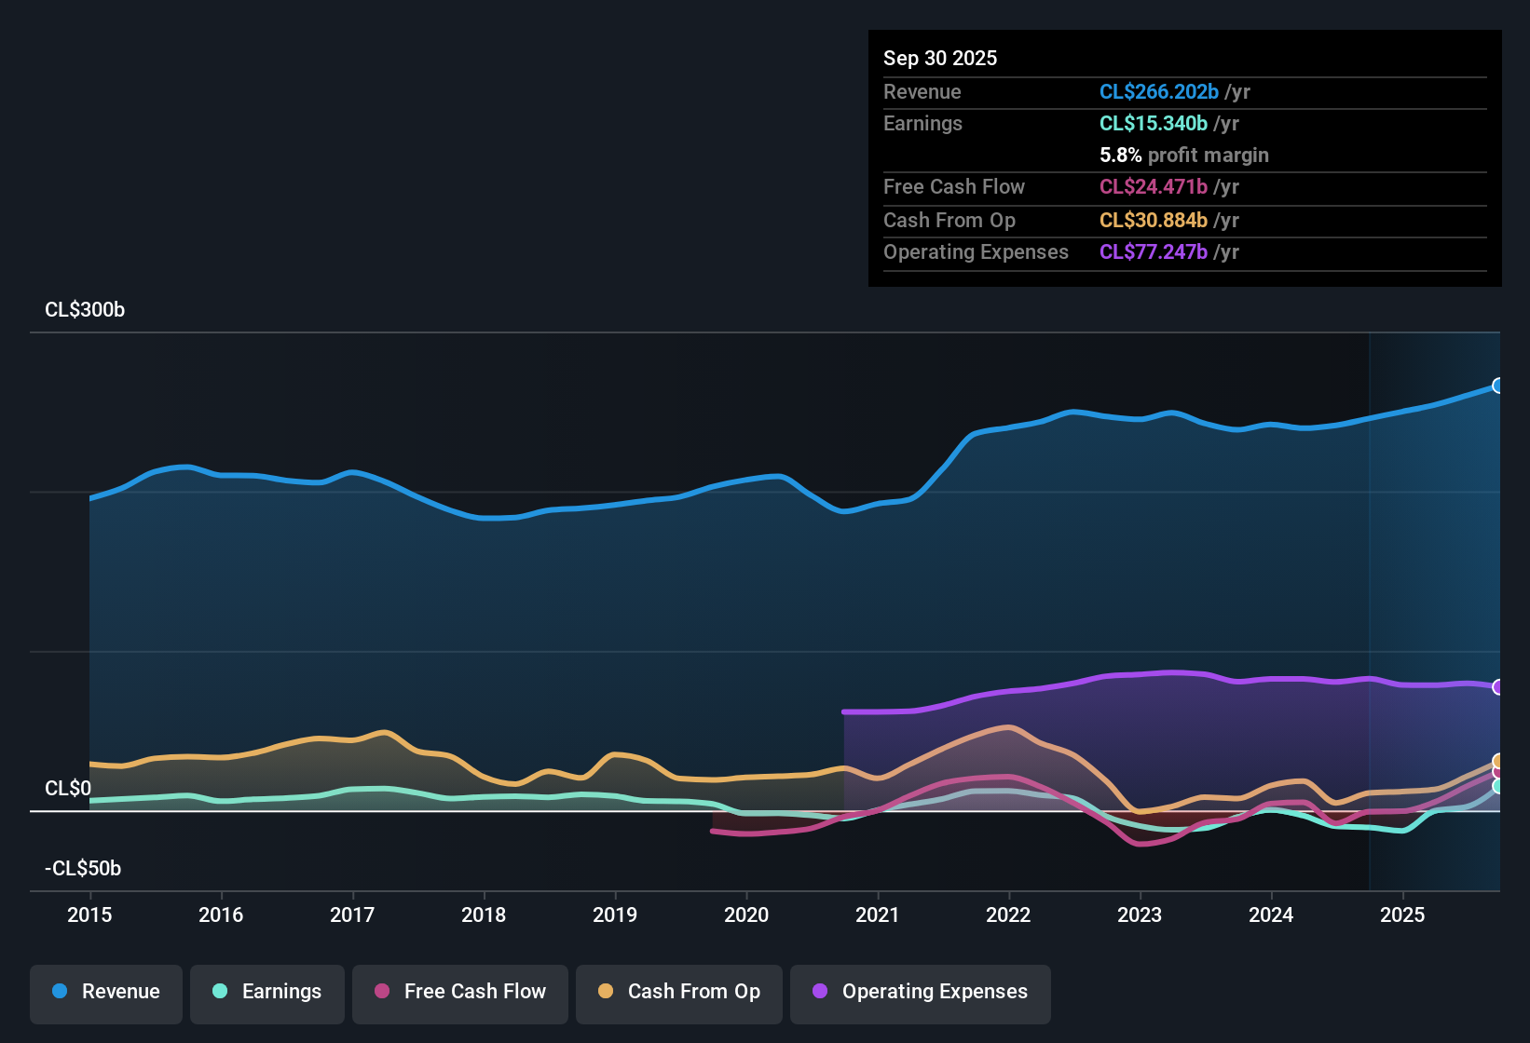Select the 2020 axis label
The image size is (1530, 1043).
tap(746, 915)
